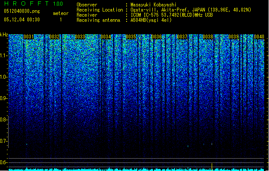Click the 'Receiver' field label
Image resolution: width=269 pixels, height=171 pixels.
pyautogui.click(x=87, y=15)
